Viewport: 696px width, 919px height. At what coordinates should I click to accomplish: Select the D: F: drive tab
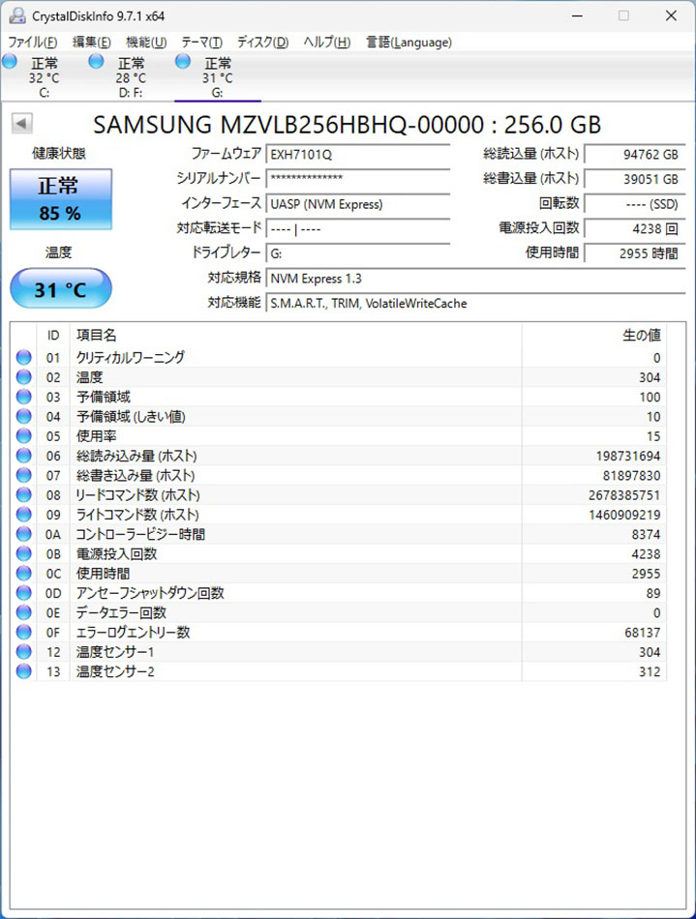130,76
